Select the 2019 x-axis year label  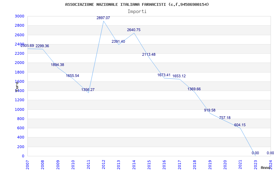pos(210,165)
